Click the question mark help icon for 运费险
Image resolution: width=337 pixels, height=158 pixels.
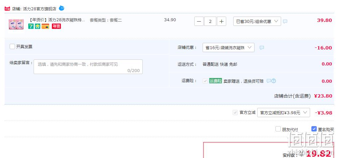(273, 81)
